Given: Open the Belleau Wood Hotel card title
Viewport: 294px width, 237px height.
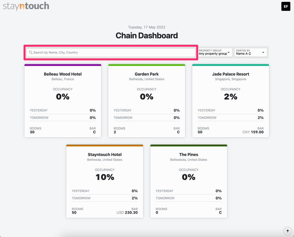Looking at the screenshot, I should [x=63, y=74].
